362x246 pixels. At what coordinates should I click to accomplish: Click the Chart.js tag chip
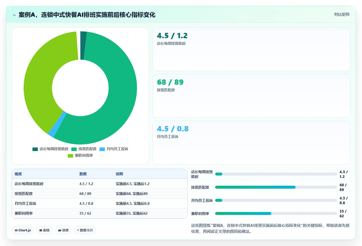tap(23, 230)
